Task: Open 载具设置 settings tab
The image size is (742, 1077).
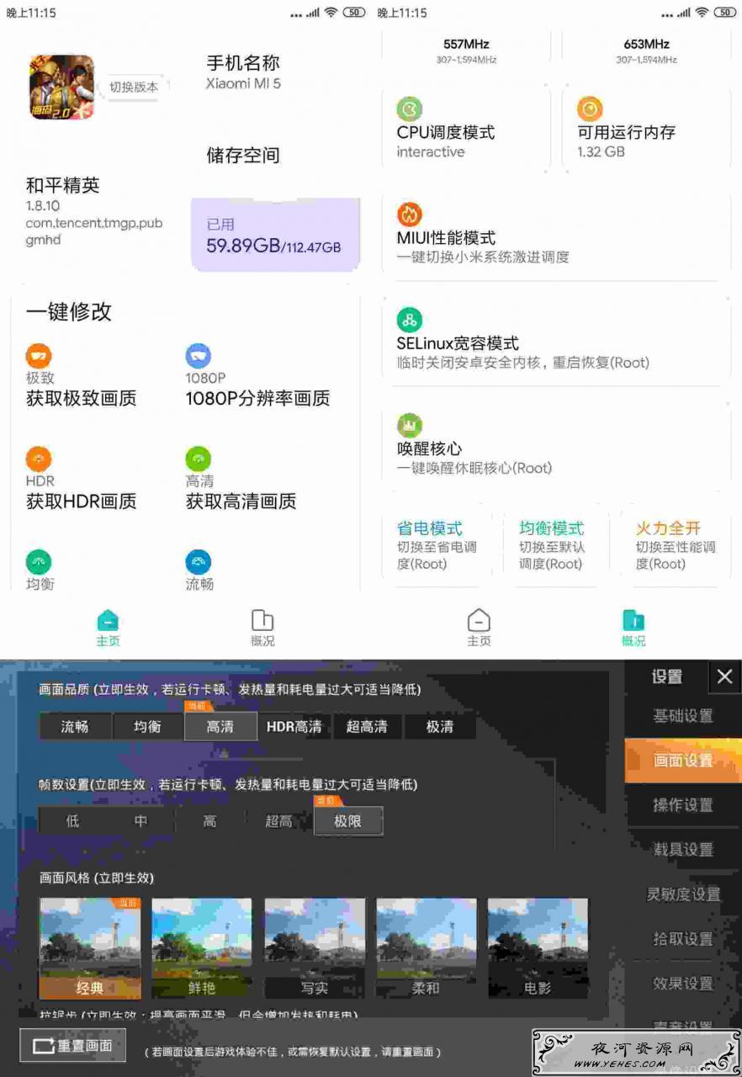Action: click(683, 850)
